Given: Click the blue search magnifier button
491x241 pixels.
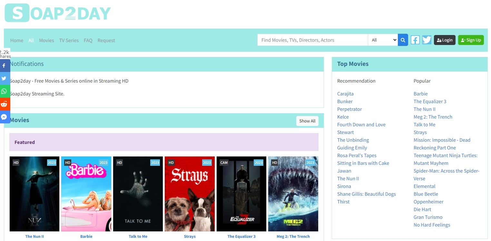Looking at the screenshot, I should click(x=403, y=40).
